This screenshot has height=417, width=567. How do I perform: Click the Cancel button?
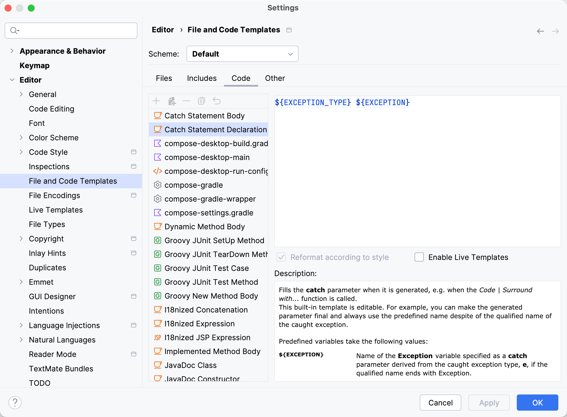coord(440,402)
